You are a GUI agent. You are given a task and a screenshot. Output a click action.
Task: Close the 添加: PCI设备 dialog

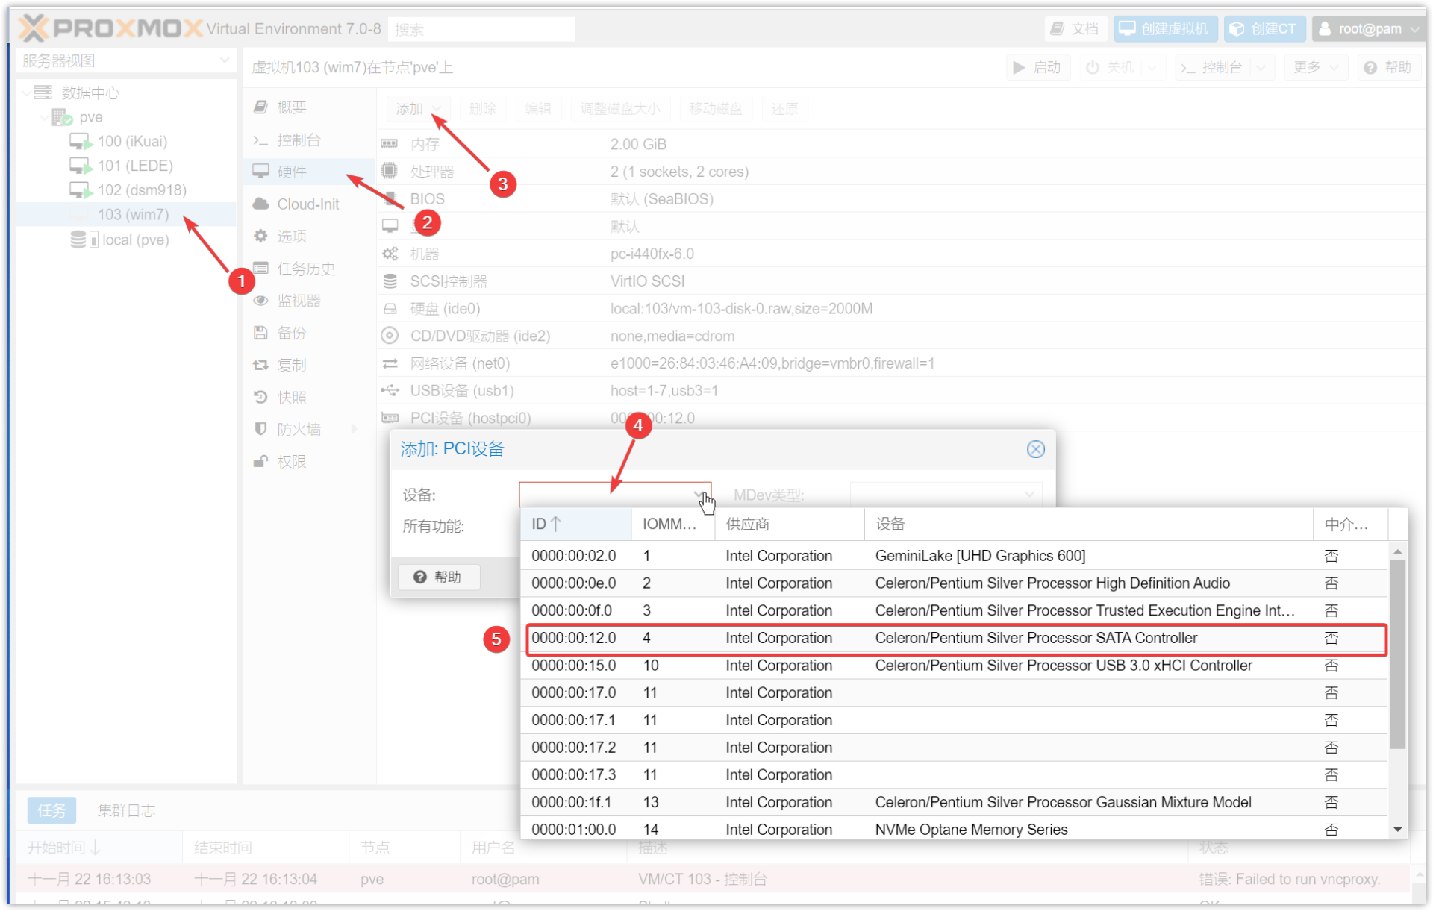tap(1035, 449)
